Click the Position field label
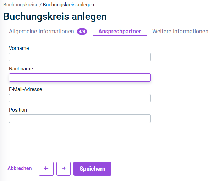The width and height of the screenshot is (219, 181). pos(18,110)
